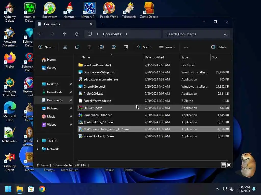Image resolution: width=261 pixels, height=195 pixels.
Task: Click Chrome icon in taskbar
Action: pyautogui.click(x=42, y=189)
